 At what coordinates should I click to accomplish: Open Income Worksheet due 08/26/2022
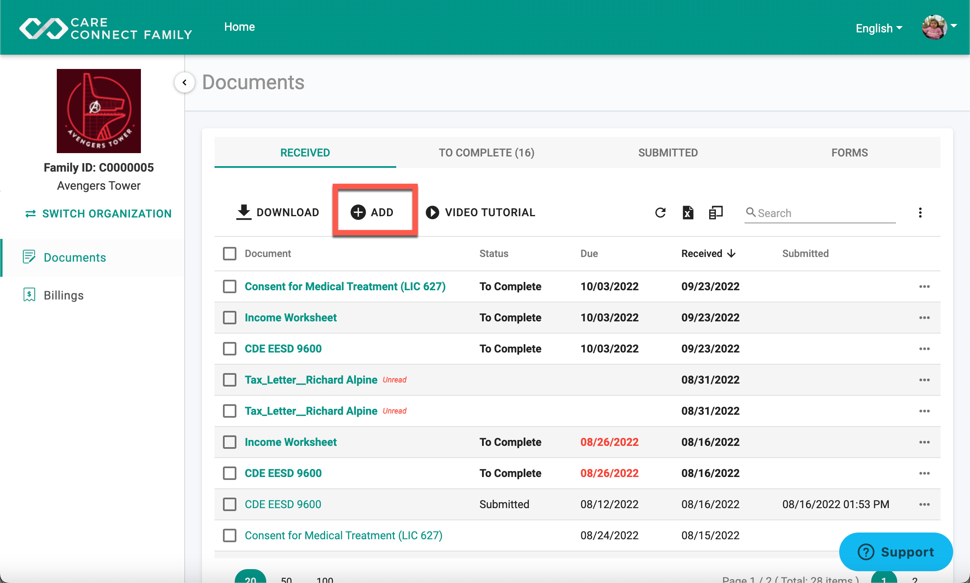coord(291,442)
